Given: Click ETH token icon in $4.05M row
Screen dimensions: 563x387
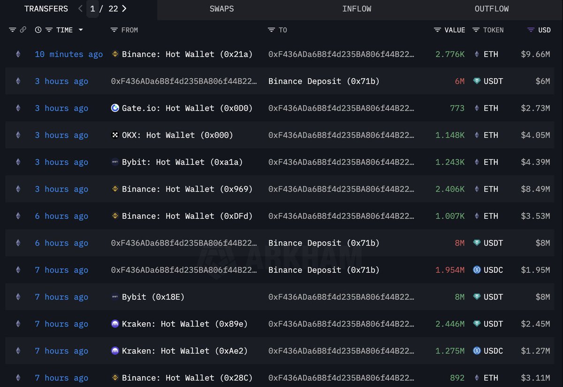Looking at the screenshot, I should (477, 135).
